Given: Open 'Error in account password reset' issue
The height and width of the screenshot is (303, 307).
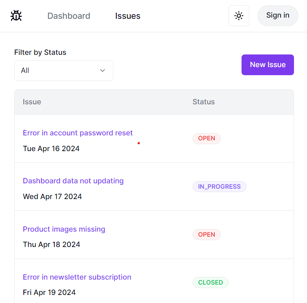Looking at the screenshot, I should pos(78,133).
